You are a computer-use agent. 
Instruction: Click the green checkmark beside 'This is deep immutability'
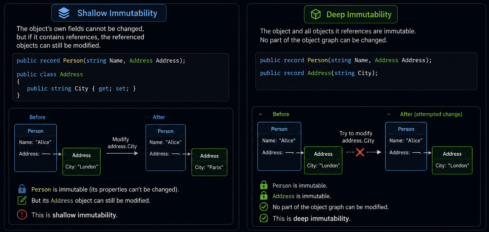[264, 218]
